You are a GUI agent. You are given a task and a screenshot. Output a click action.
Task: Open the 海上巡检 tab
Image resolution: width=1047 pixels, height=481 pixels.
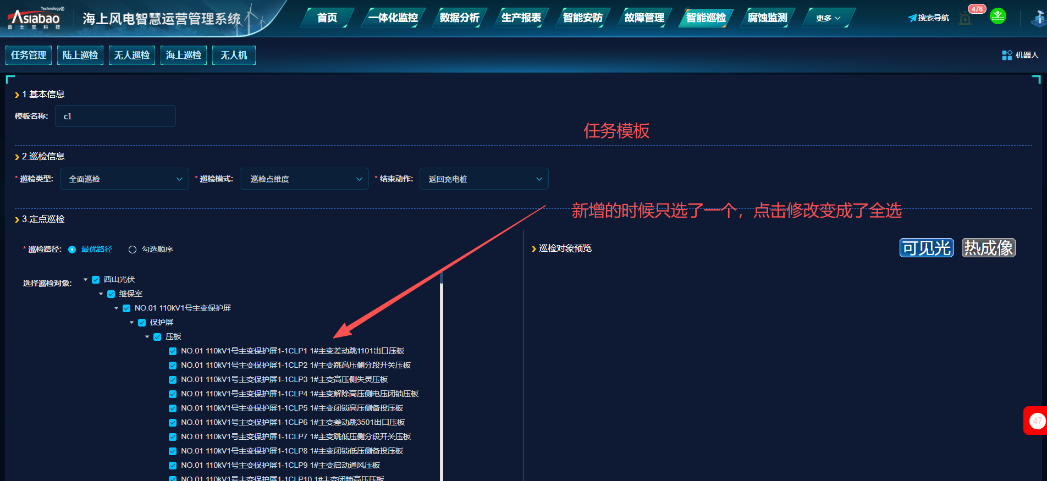183,55
